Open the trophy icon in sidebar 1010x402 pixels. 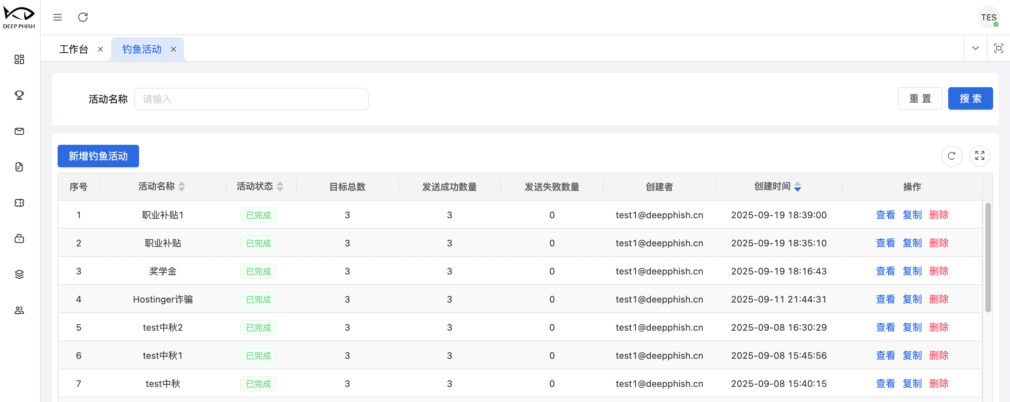(19, 95)
